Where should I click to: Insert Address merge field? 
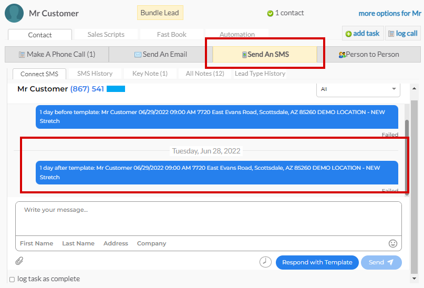[116, 243]
